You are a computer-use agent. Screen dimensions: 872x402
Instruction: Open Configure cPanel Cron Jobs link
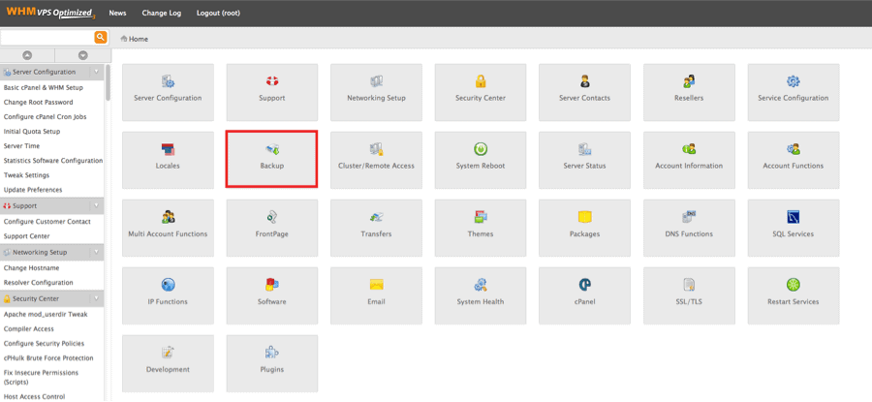point(45,117)
